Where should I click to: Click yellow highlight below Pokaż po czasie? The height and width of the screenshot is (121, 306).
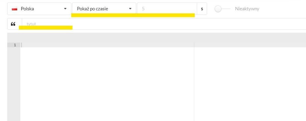[x=133, y=15]
